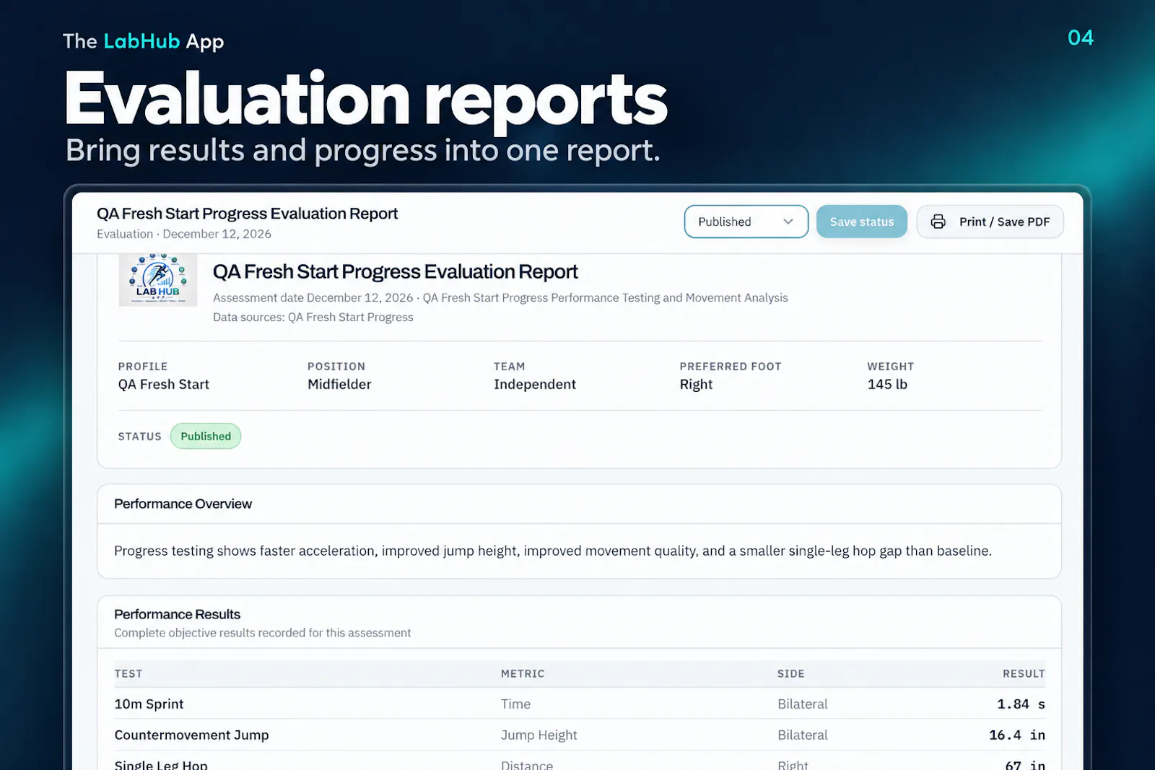Click the Print / Save PDF button
Screen dimensions: 1155x770
(990, 222)
